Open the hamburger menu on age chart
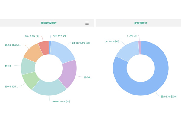Screen dimensions: 181x120 [x=87, y=23]
